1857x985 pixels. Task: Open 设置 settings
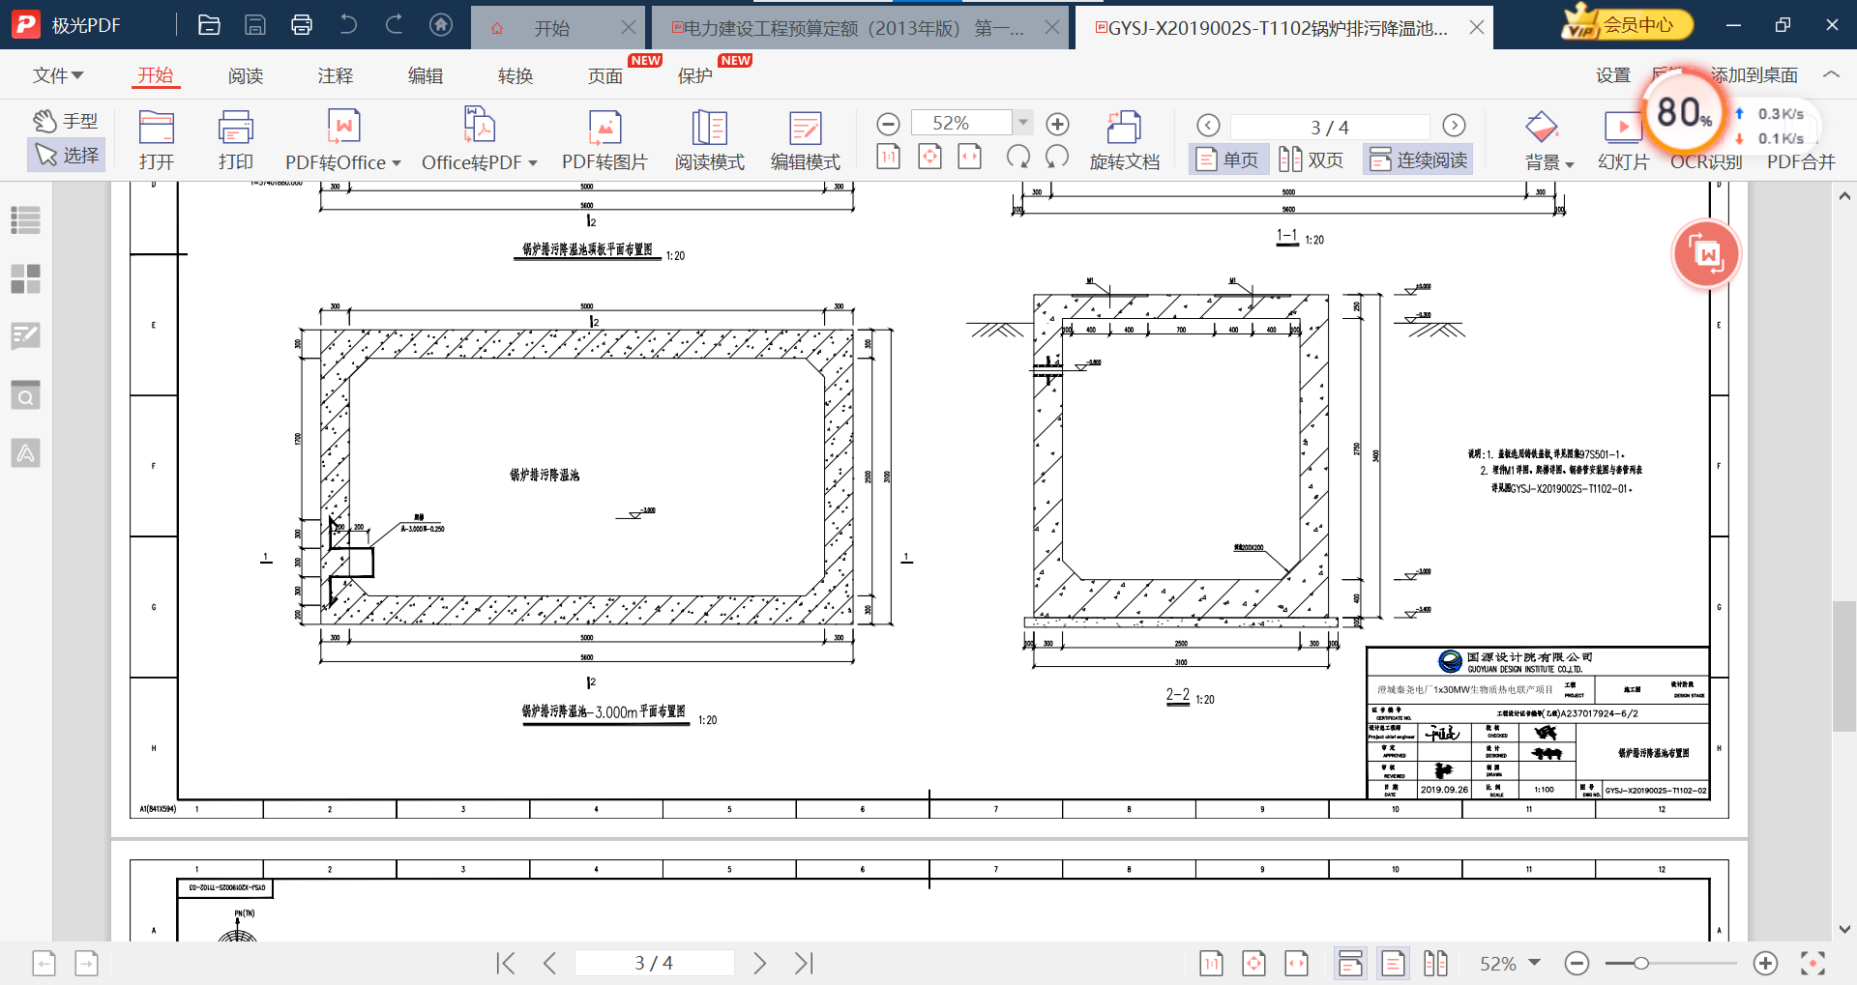coord(1613,75)
